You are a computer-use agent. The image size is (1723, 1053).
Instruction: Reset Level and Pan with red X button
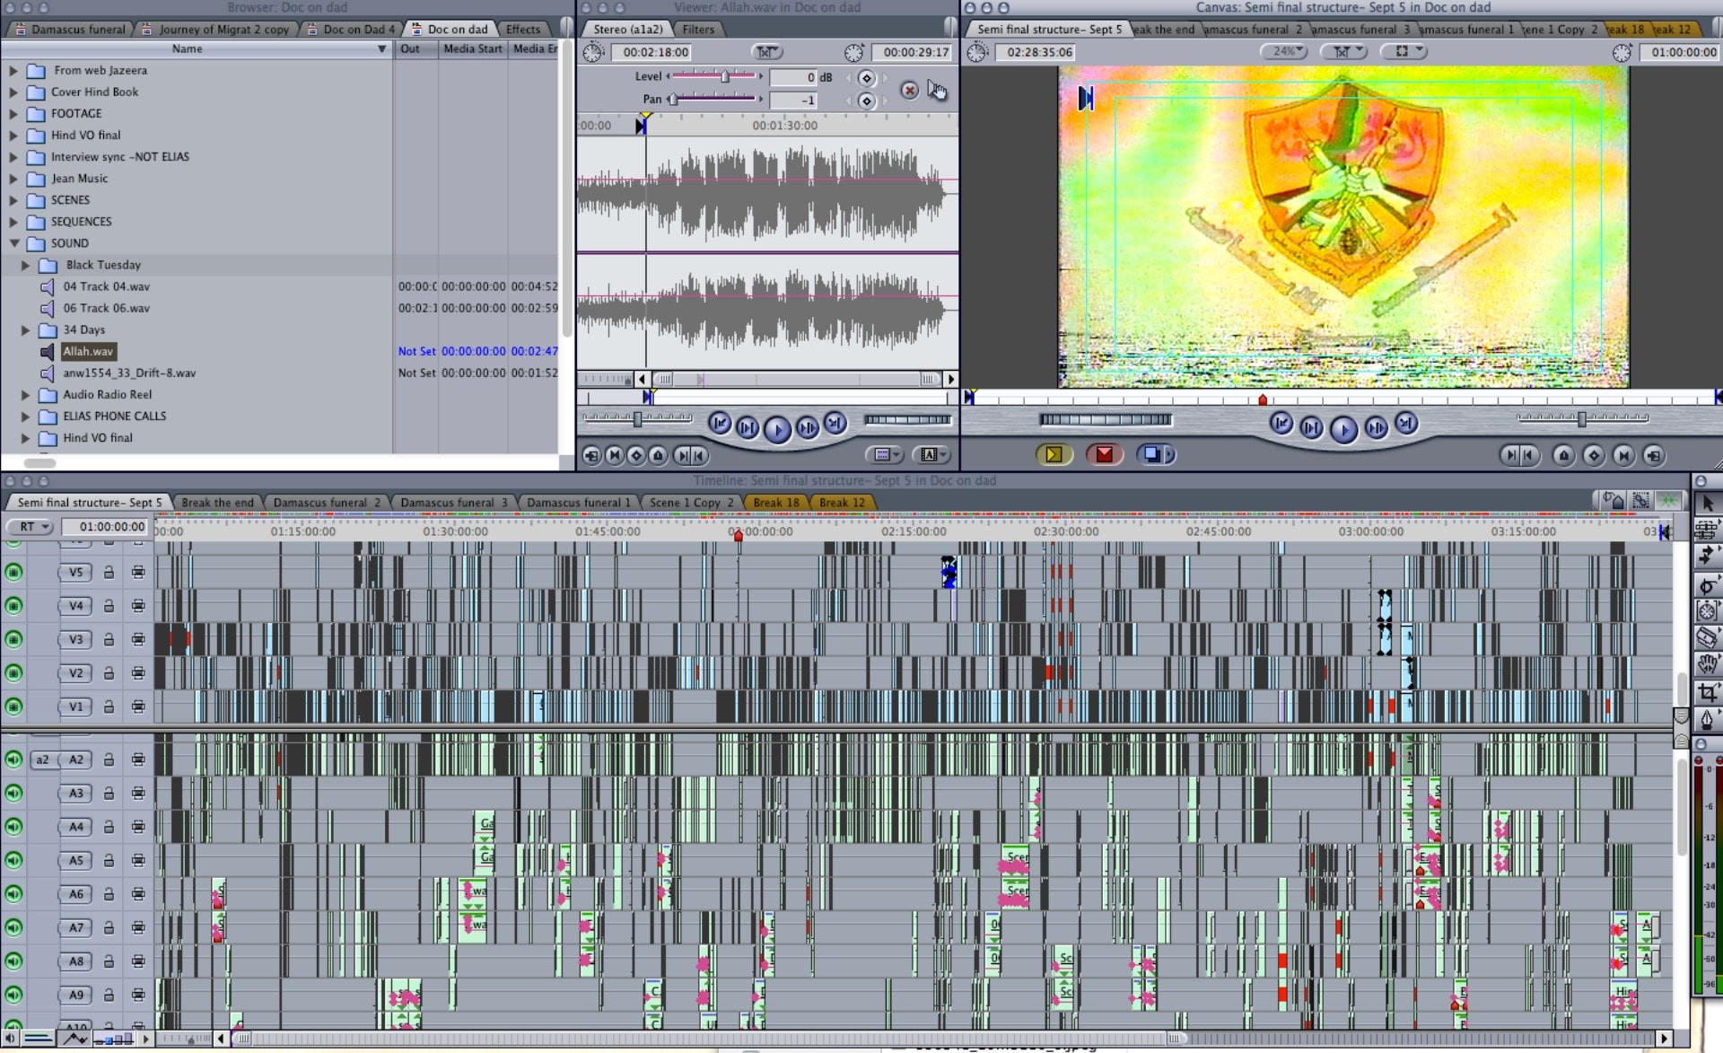909,90
